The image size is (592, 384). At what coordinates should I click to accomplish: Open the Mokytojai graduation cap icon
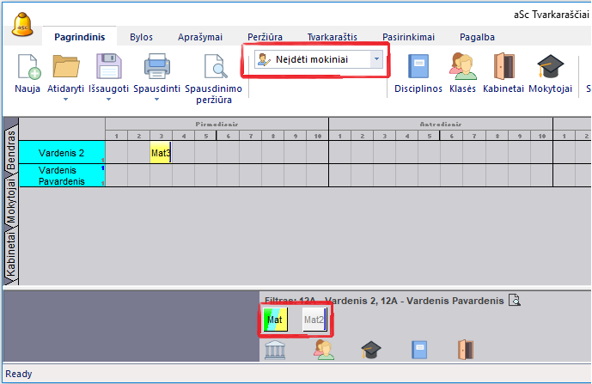point(550,67)
